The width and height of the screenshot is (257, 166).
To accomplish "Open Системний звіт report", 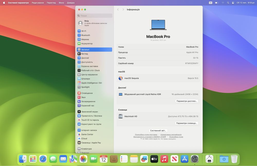I will (x=158, y=131).
